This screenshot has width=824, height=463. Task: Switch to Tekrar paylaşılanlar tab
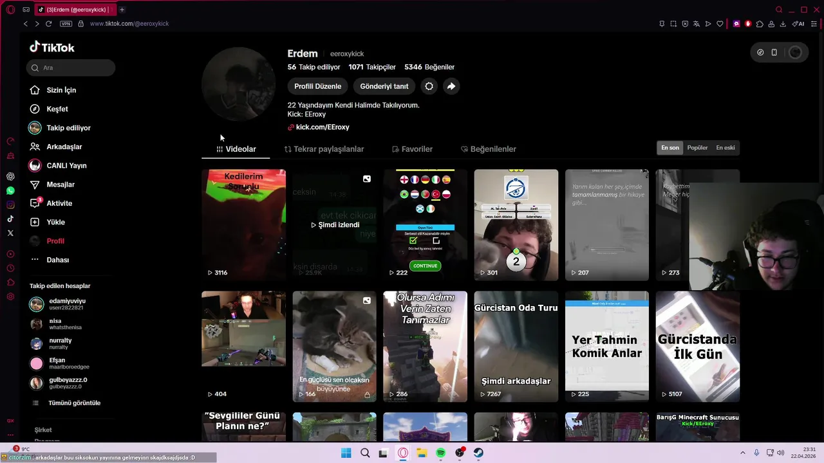point(324,149)
